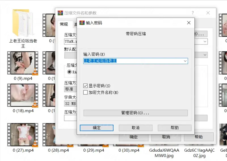Select file name 0 (28).mp4
Screen dimensions: 227x161
pos(58,150)
